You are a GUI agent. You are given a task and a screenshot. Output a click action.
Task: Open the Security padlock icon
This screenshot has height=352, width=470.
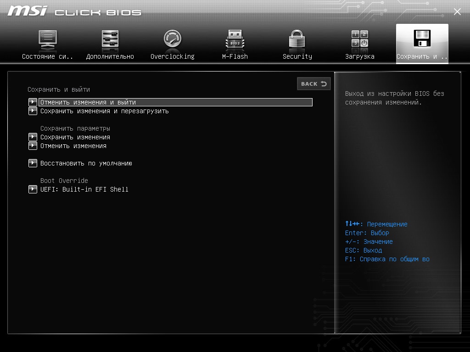[x=297, y=38]
